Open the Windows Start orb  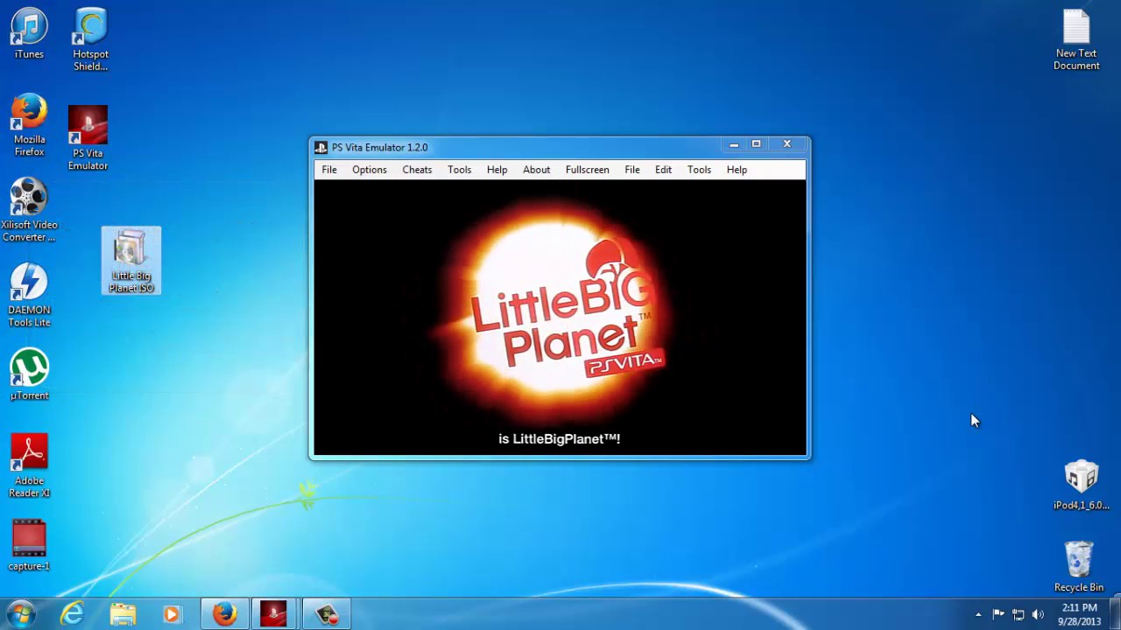tap(21, 614)
